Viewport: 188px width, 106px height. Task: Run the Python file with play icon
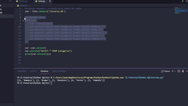[183, 1]
